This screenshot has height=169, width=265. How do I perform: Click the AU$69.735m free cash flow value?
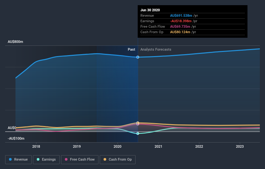180,26
